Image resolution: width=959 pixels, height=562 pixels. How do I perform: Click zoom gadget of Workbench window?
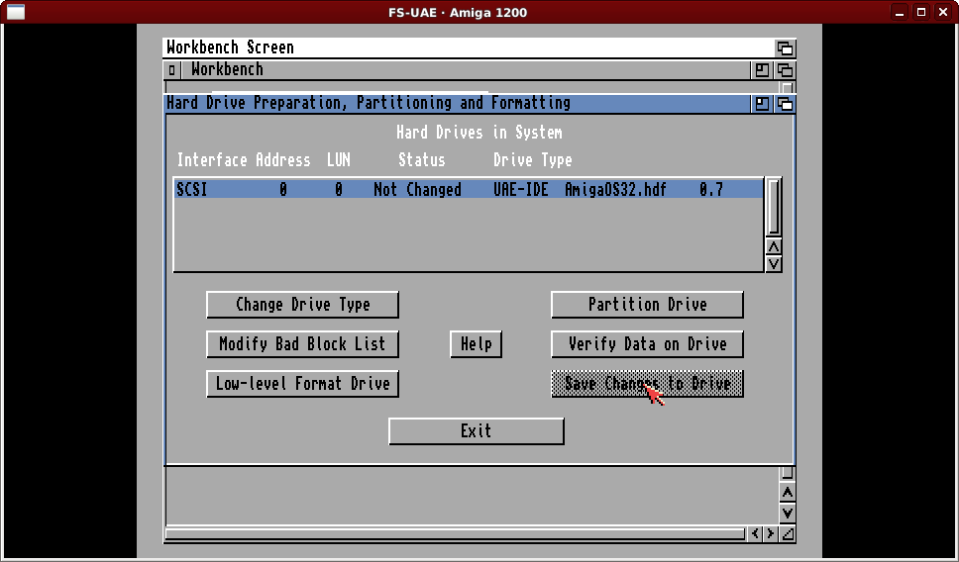tap(762, 70)
